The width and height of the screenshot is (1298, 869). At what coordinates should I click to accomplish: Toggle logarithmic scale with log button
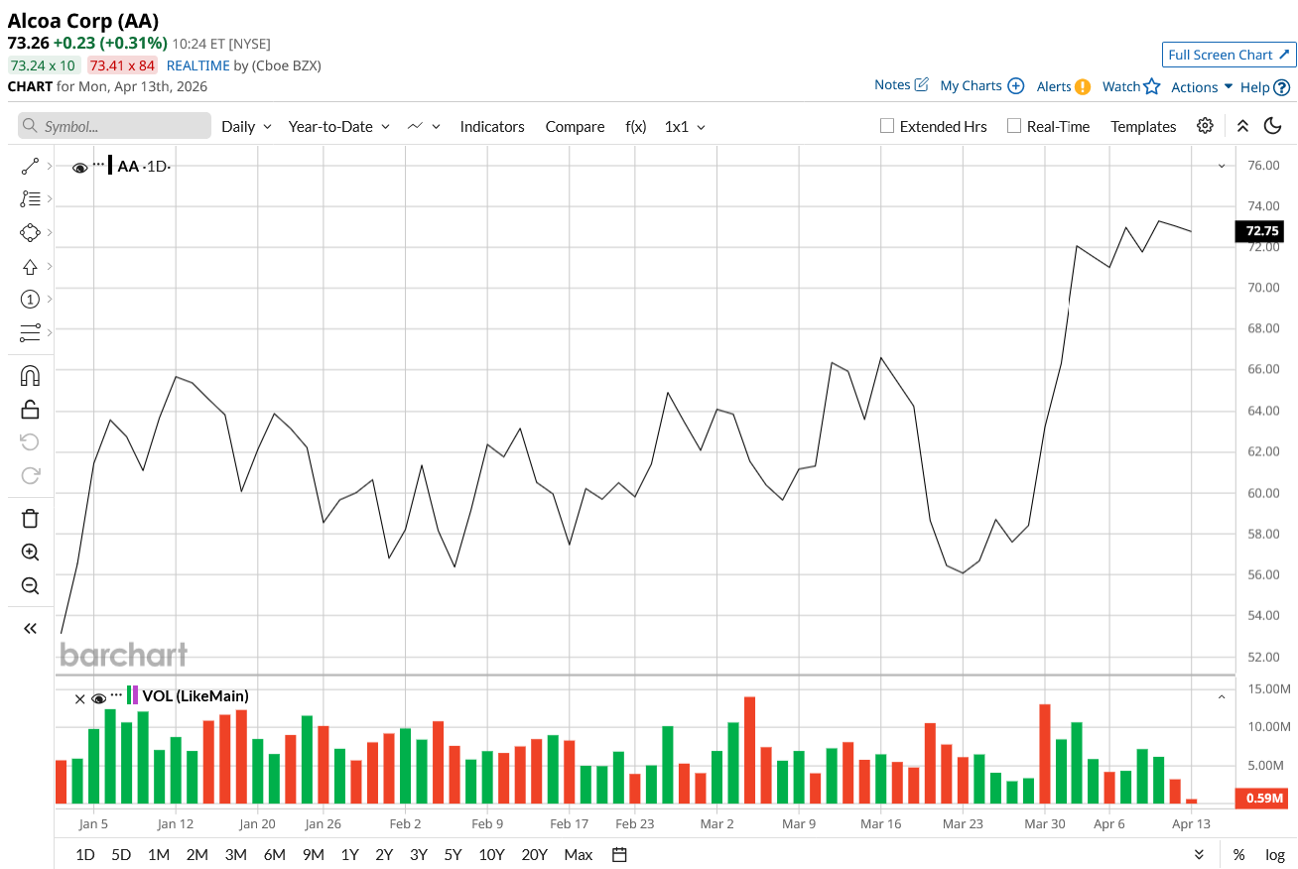[1275, 854]
